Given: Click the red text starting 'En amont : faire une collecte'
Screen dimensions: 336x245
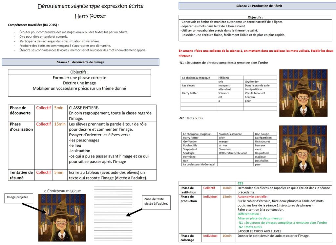Looking at the screenshot, I should (x=256, y=53).
